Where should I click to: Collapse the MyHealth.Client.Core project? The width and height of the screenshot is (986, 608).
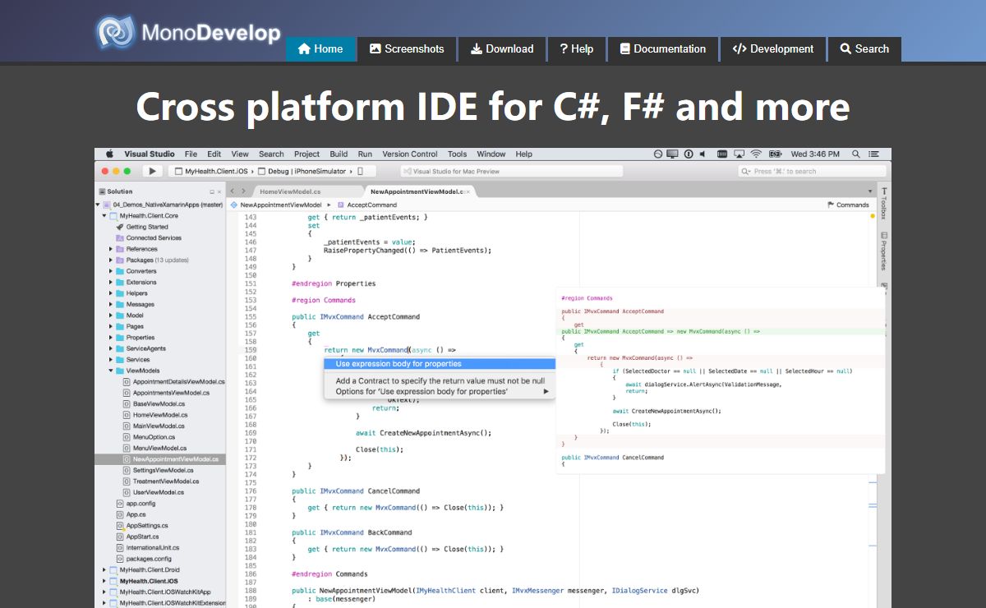click(104, 215)
